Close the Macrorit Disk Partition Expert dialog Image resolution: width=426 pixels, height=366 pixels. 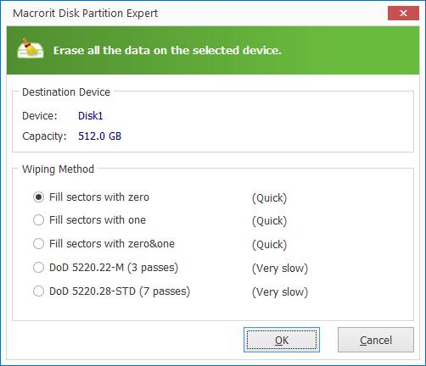tap(403, 14)
